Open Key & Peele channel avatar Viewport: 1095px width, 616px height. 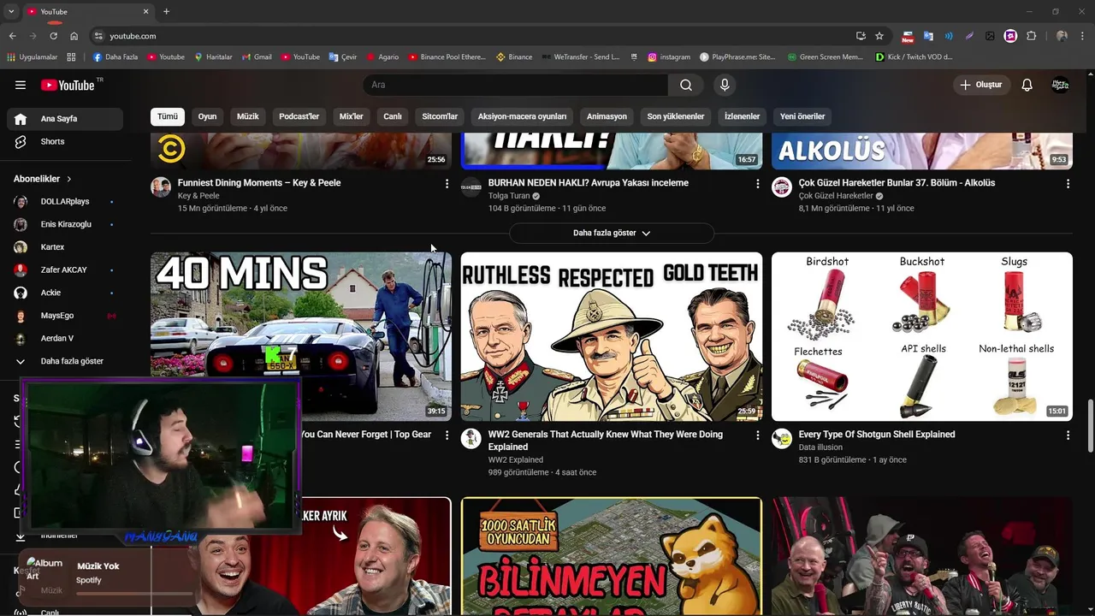161,187
